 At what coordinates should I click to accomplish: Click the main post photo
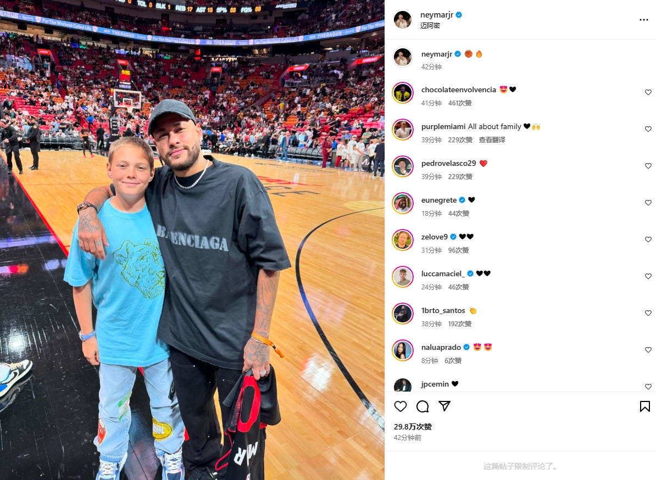[192, 240]
